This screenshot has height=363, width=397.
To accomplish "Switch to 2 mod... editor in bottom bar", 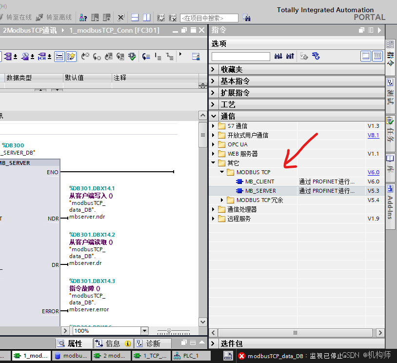I will (111, 356).
